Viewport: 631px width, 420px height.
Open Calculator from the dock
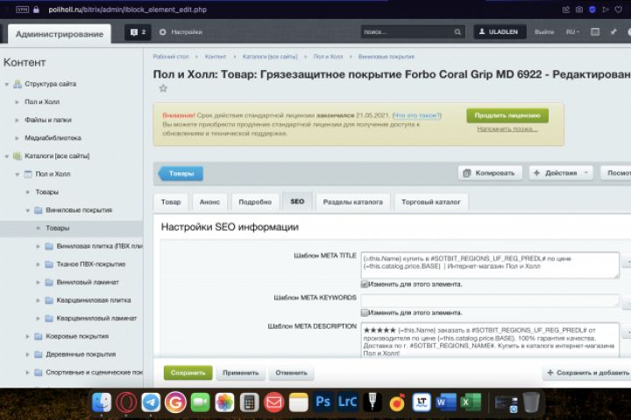(249, 402)
